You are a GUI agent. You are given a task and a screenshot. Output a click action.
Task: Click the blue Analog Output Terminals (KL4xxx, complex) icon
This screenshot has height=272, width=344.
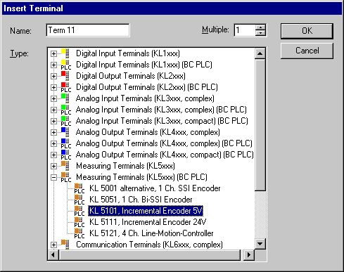65,132
